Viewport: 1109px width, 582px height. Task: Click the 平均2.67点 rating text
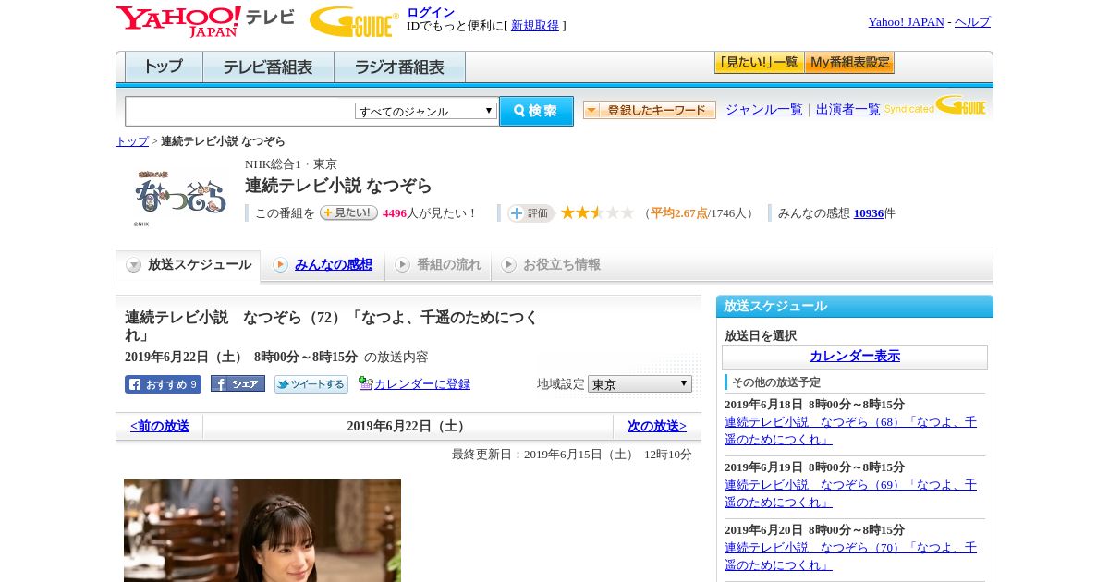point(679,213)
